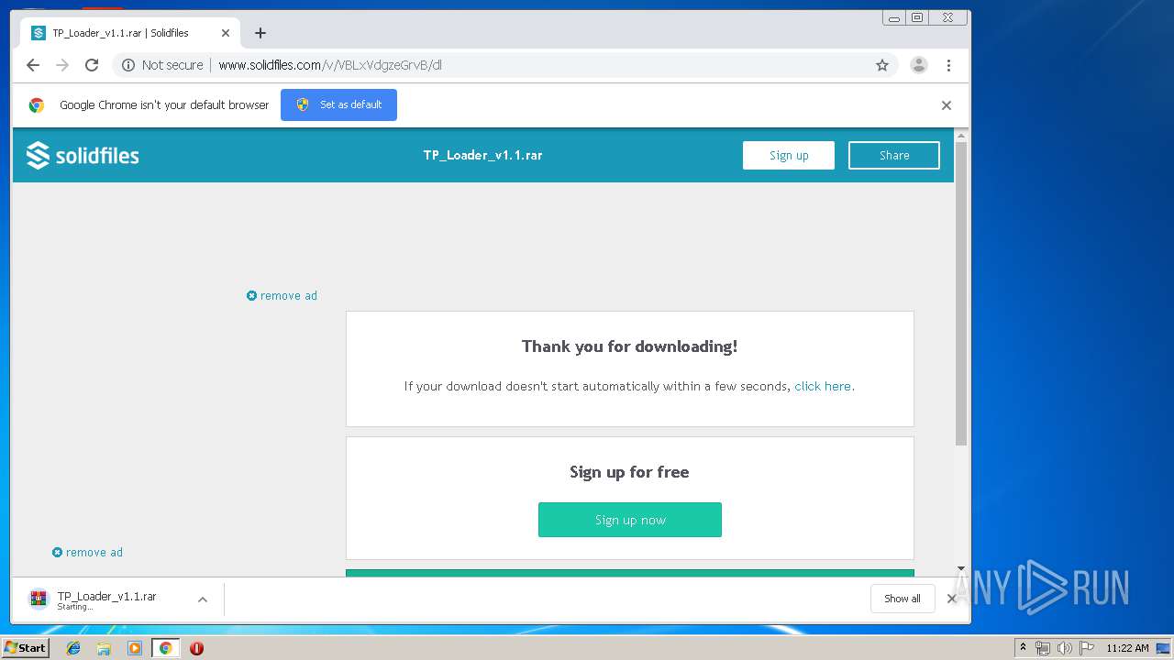1174x660 pixels.
Task: Click the page scroll up arrow
Action: click(961, 136)
